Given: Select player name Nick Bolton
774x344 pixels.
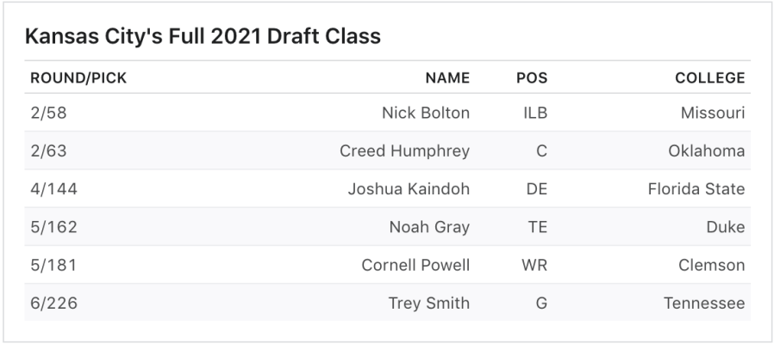Looking at the screenshot, I should point(426,113).
